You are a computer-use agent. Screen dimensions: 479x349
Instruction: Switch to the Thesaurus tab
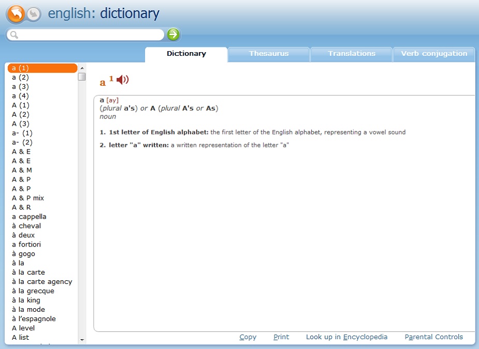(268, 54)
